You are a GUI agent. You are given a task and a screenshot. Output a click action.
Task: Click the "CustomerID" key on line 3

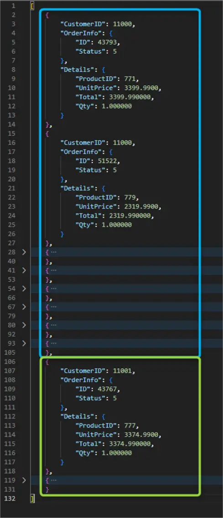tap(84, 24)
